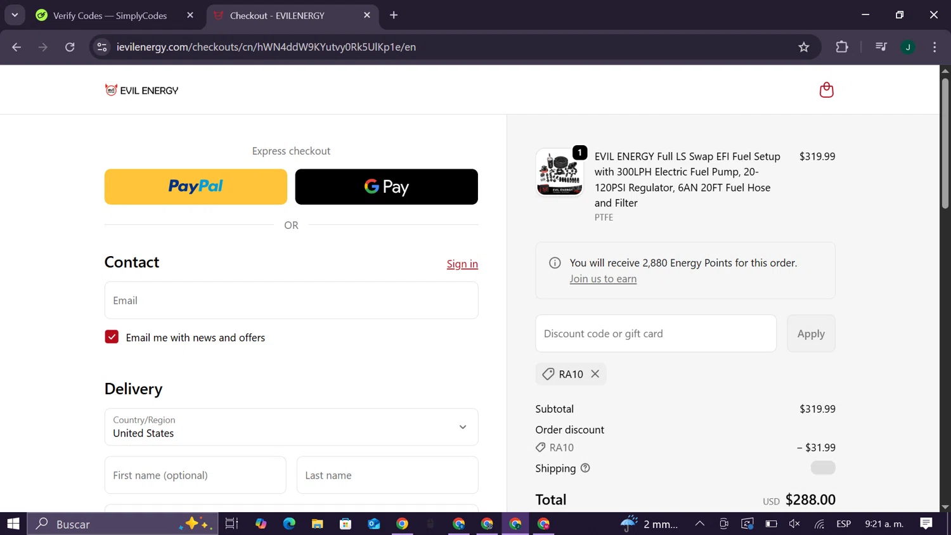Open a new browser tab
Image resolution: width=951 pixels, height=535 pixels.
tap(394, 15)
